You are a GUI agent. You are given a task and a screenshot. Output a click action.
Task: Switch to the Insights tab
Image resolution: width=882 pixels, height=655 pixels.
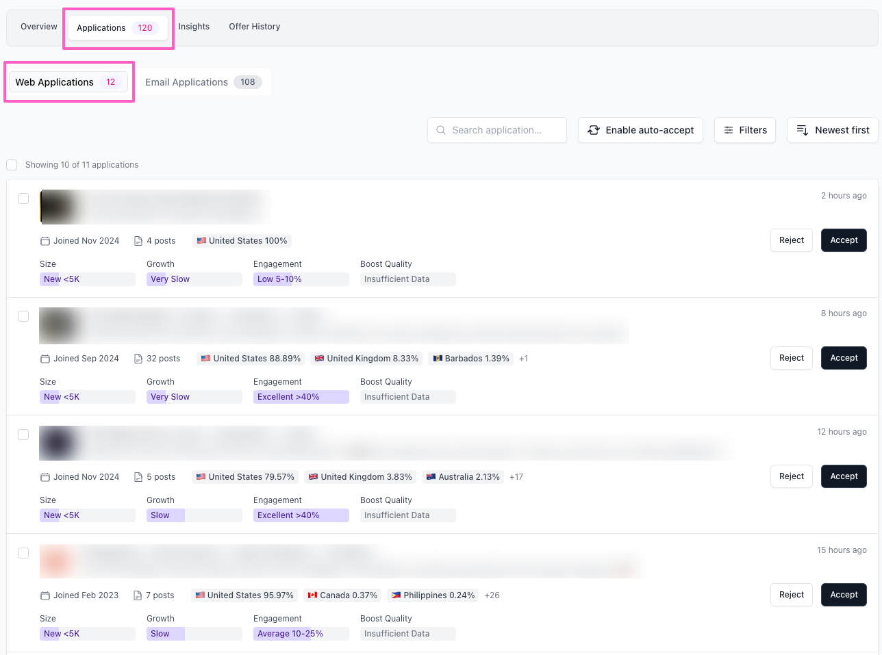click(194, 27)
